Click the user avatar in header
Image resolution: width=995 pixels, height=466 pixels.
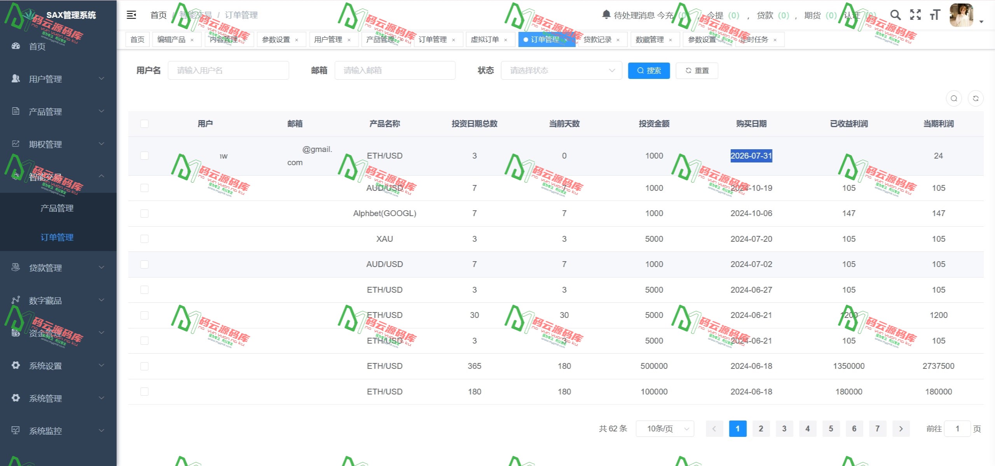[x=961, y=15]
